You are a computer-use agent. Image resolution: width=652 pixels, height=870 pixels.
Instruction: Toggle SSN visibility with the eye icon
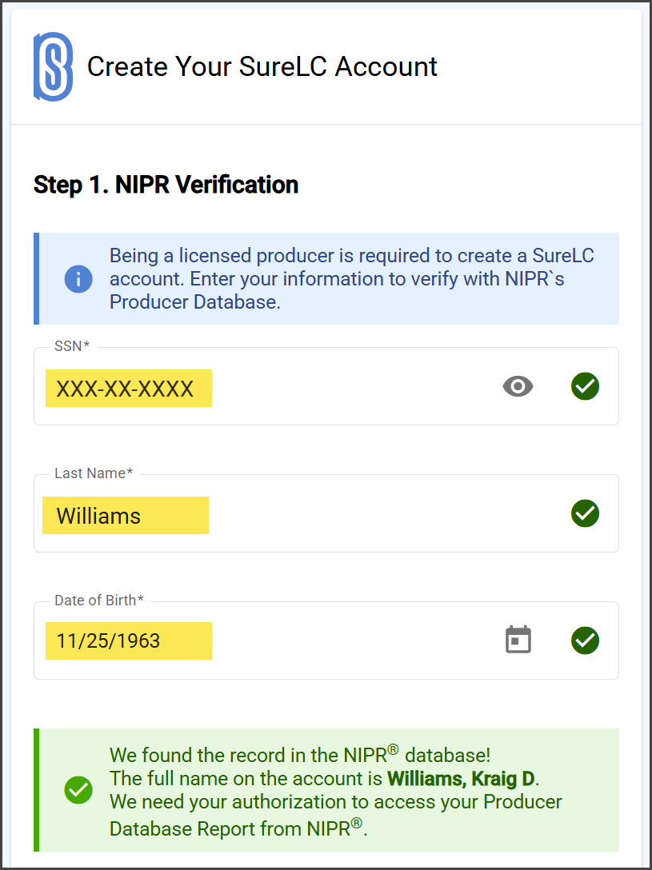point(518,387)
